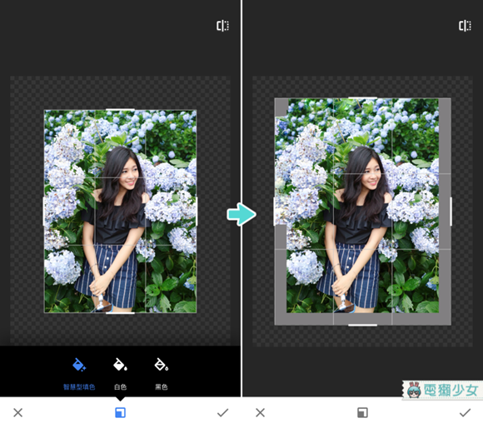This screenshot has width=483, height=428.
Task: Tap the compare icon in left panel
Action: 222,26
